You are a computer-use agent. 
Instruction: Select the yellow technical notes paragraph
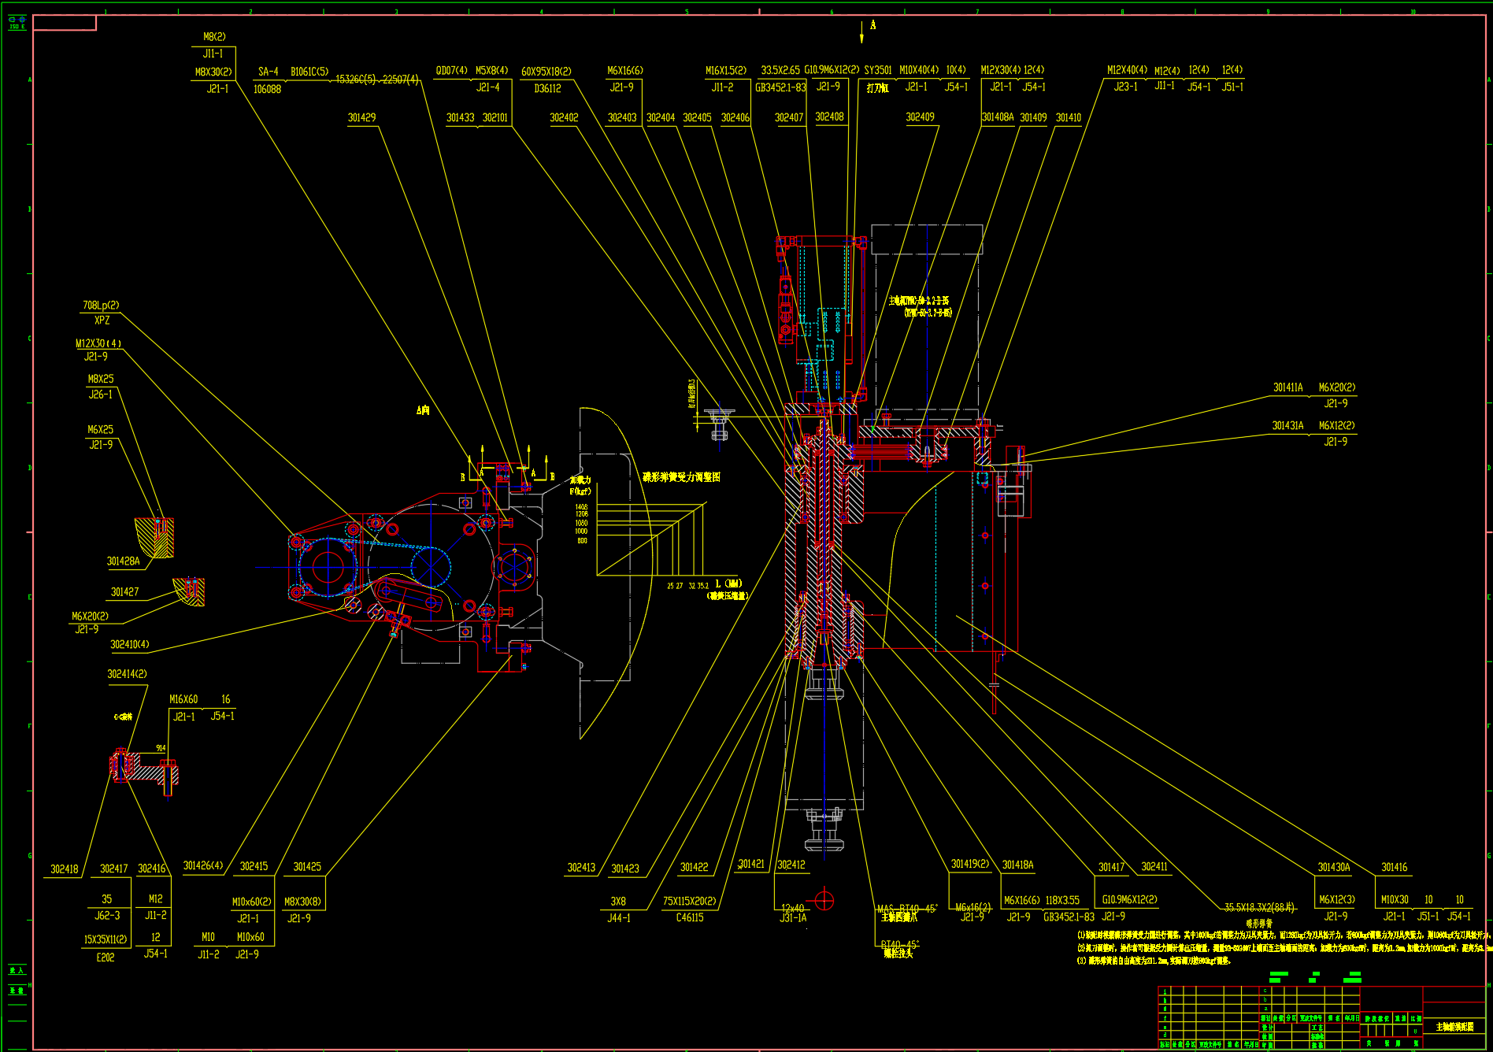click(x=1284, y=947)
